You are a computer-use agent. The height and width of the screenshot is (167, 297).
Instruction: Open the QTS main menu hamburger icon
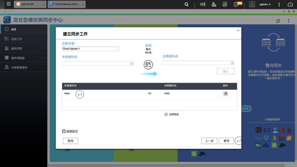(9, 4)
